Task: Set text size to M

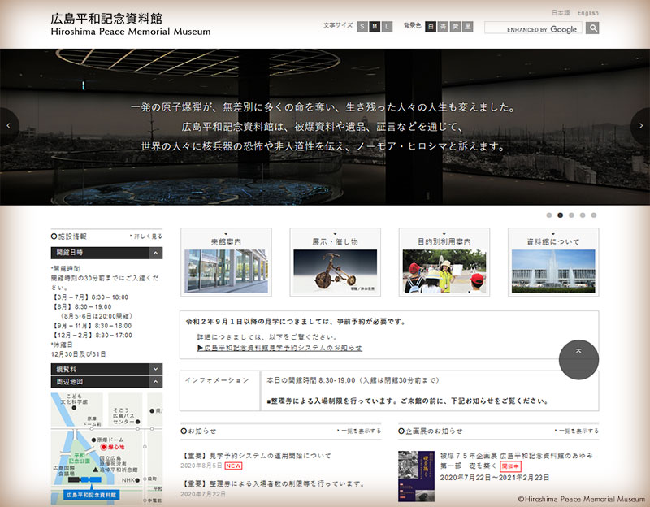Action: point(375,27)
